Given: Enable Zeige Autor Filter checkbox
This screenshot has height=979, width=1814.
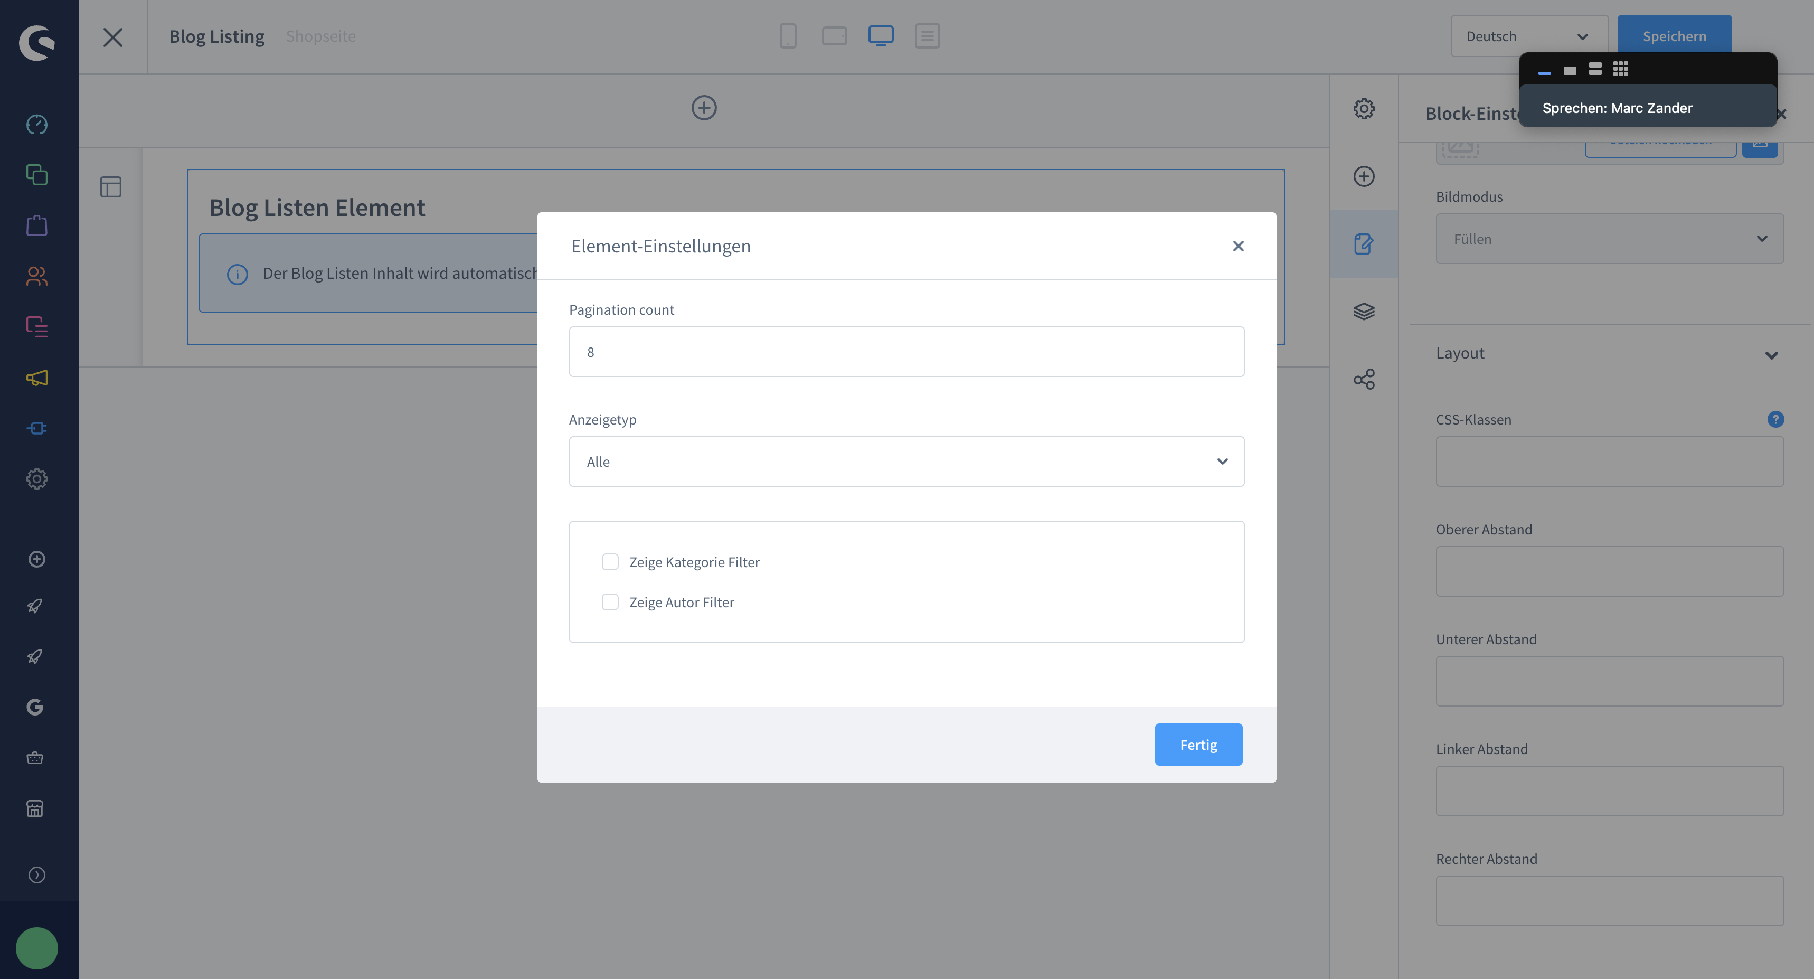Looking at the screenshot, I should coord(610,602).
